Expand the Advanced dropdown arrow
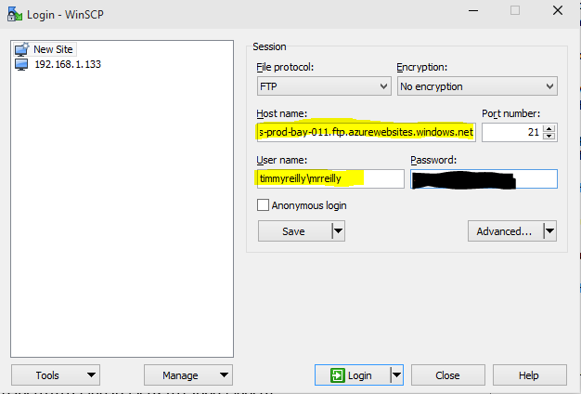 point(549,231)
